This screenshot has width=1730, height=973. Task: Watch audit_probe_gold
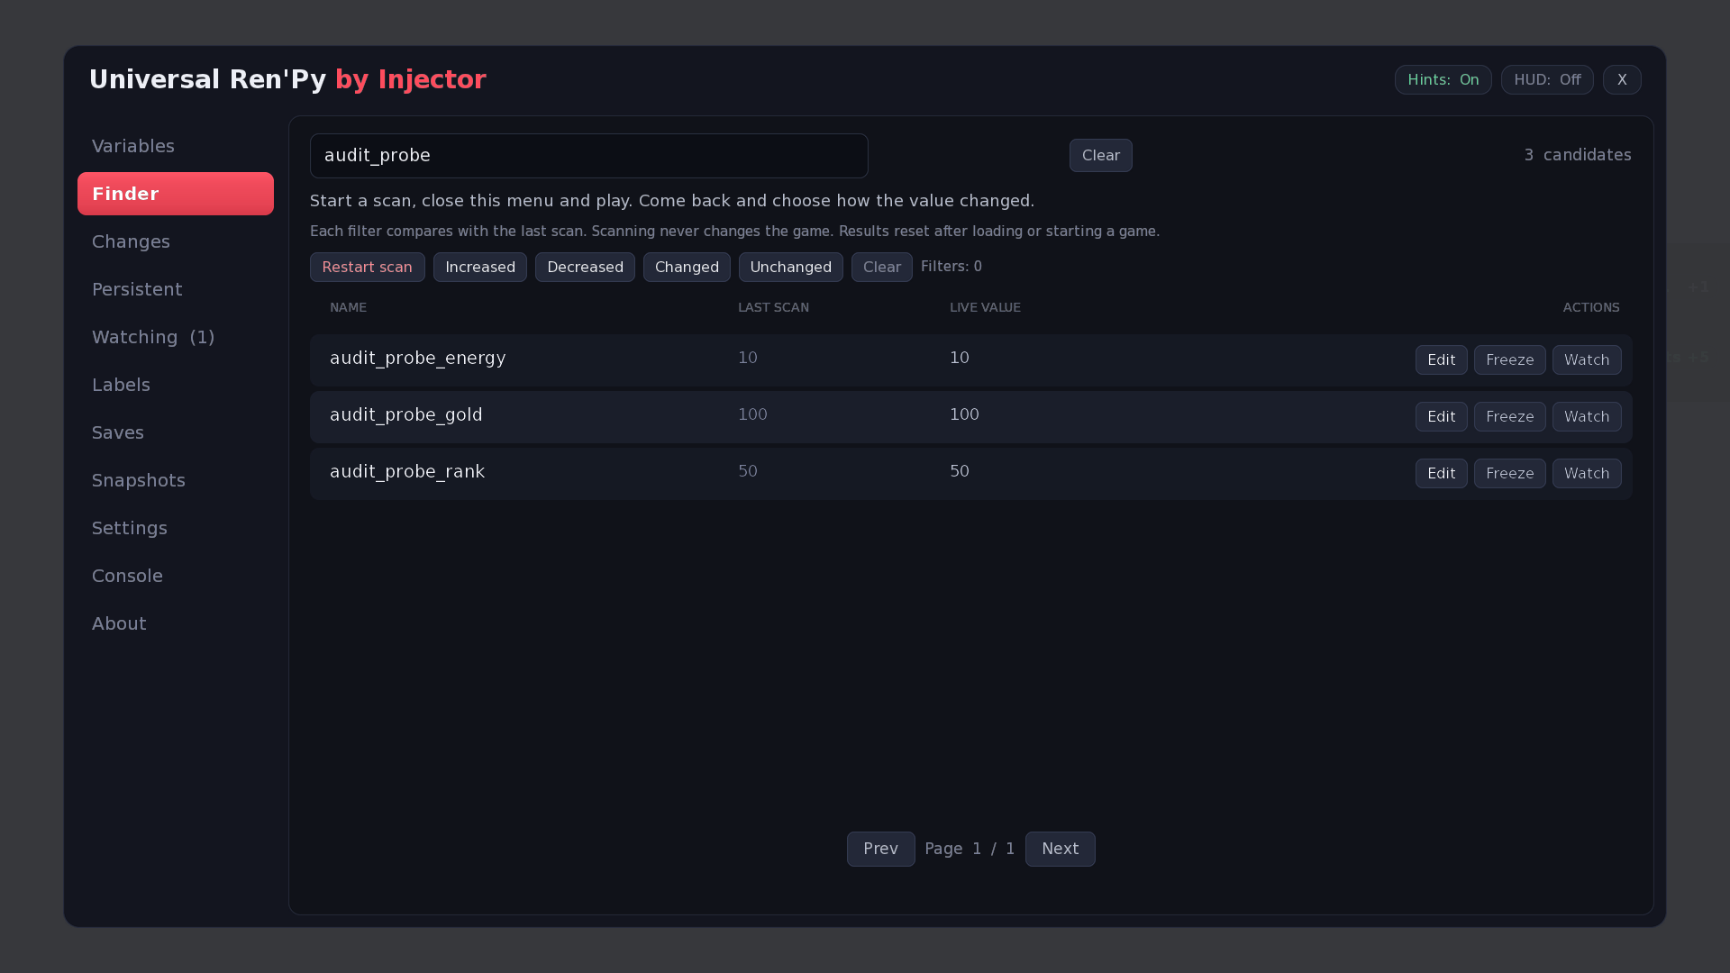click(1587, 417)
